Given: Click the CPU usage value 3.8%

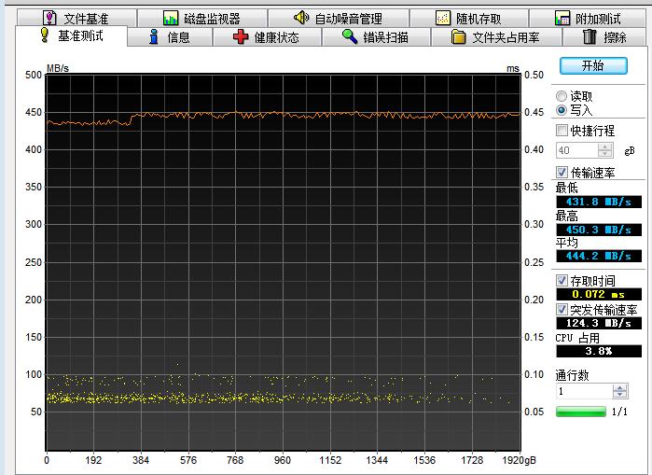Looking at the screenshot, I should pyautogui.click(x=599, y=351).
